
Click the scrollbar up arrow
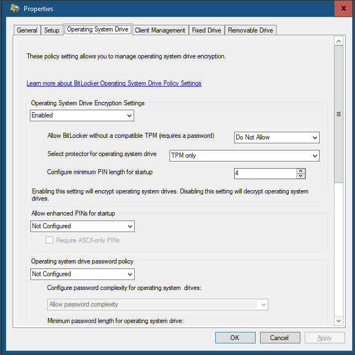coord(338,41)
